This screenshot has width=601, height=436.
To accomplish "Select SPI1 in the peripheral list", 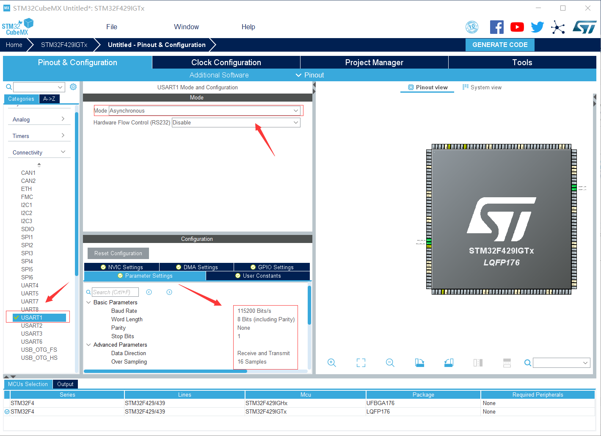I will coord(27,237).
